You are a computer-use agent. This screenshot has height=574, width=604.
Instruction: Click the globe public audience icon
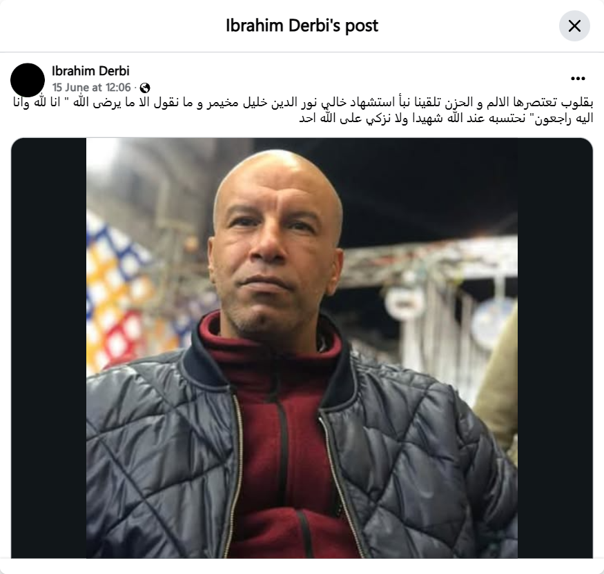coord(145,88)
